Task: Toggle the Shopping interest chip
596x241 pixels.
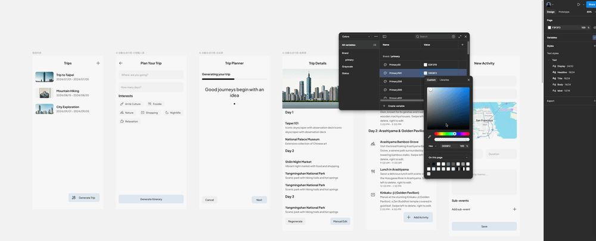Action: (150, 113)
